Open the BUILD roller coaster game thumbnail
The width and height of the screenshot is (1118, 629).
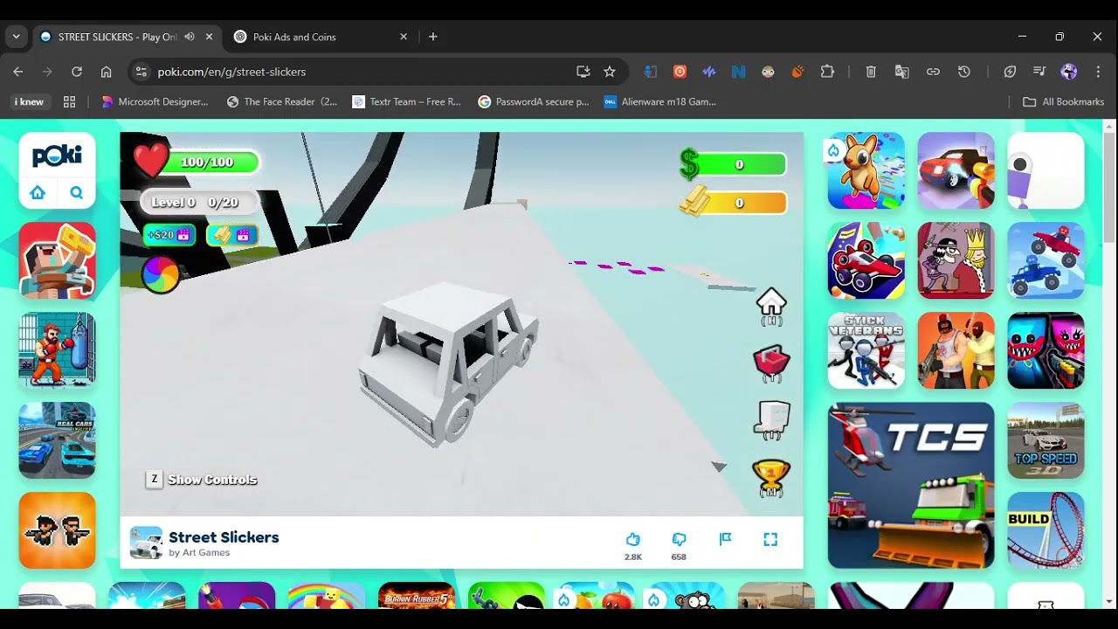(1046, 530)
